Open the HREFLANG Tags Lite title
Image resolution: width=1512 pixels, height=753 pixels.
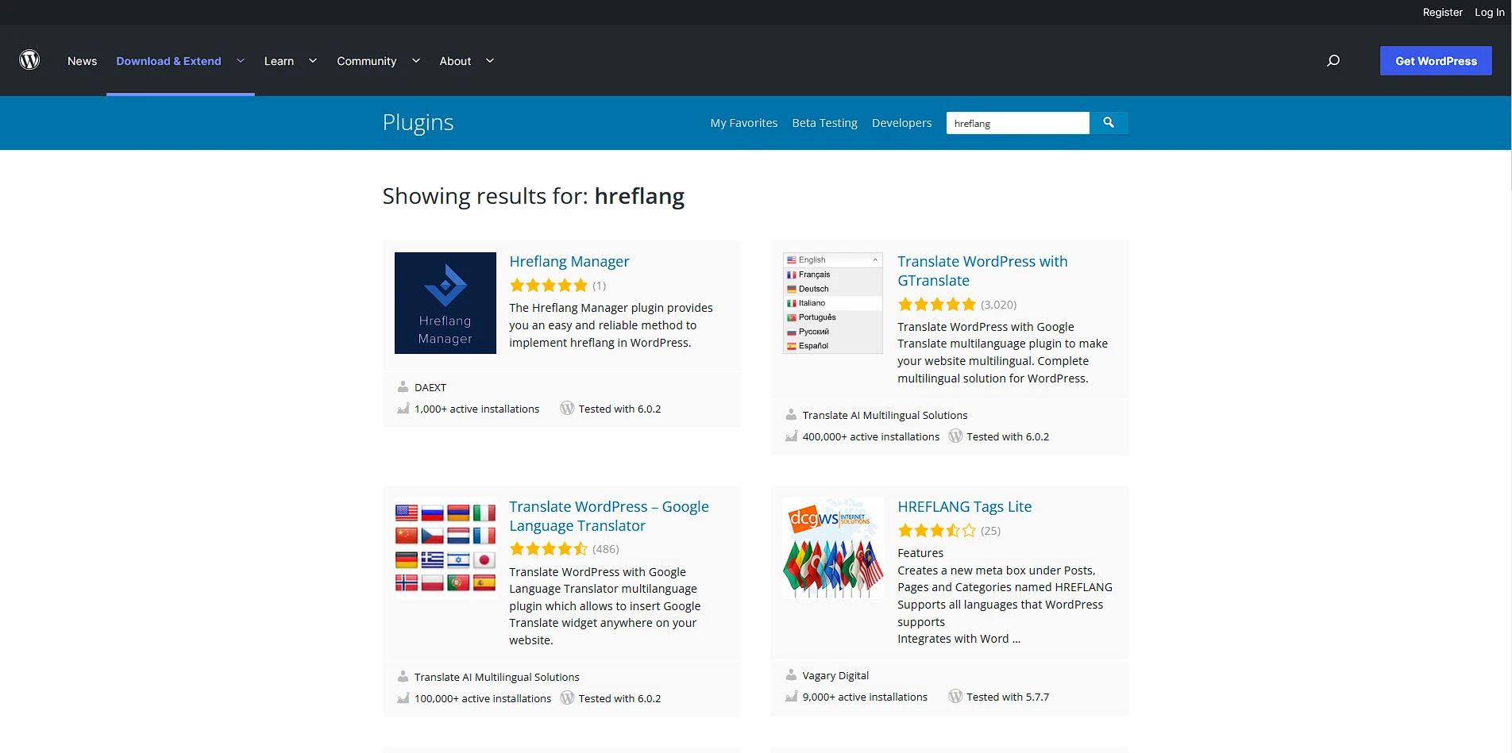pos(964,507)
